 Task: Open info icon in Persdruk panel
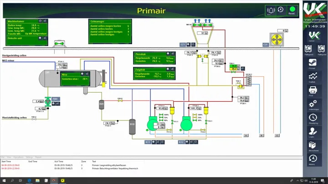[x=168, y=54]
